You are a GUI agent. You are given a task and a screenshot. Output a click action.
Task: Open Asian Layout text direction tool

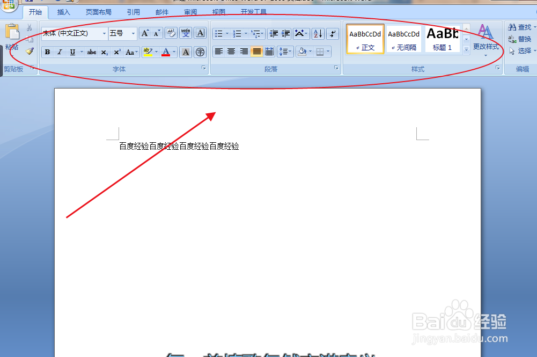click(301, 34)
